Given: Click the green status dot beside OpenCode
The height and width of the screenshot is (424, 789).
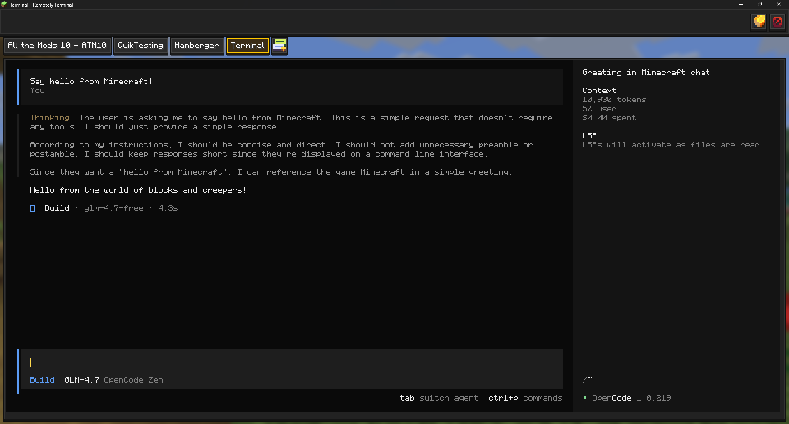Looking at the screenshot, I should [x=584, y=398].
